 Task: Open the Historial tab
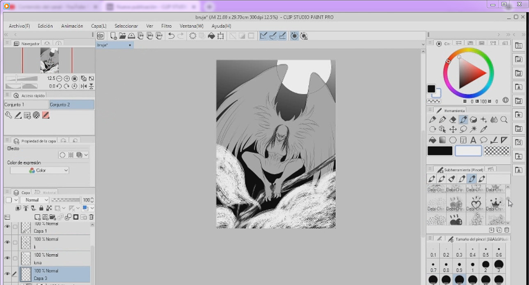(45, 192)
